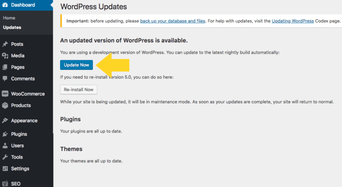Open the Products menu
Screen dimensions: 342x187
click(21, 105)
